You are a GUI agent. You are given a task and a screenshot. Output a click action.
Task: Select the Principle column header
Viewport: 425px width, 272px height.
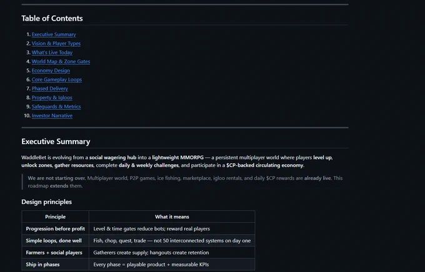coord(55,216)
